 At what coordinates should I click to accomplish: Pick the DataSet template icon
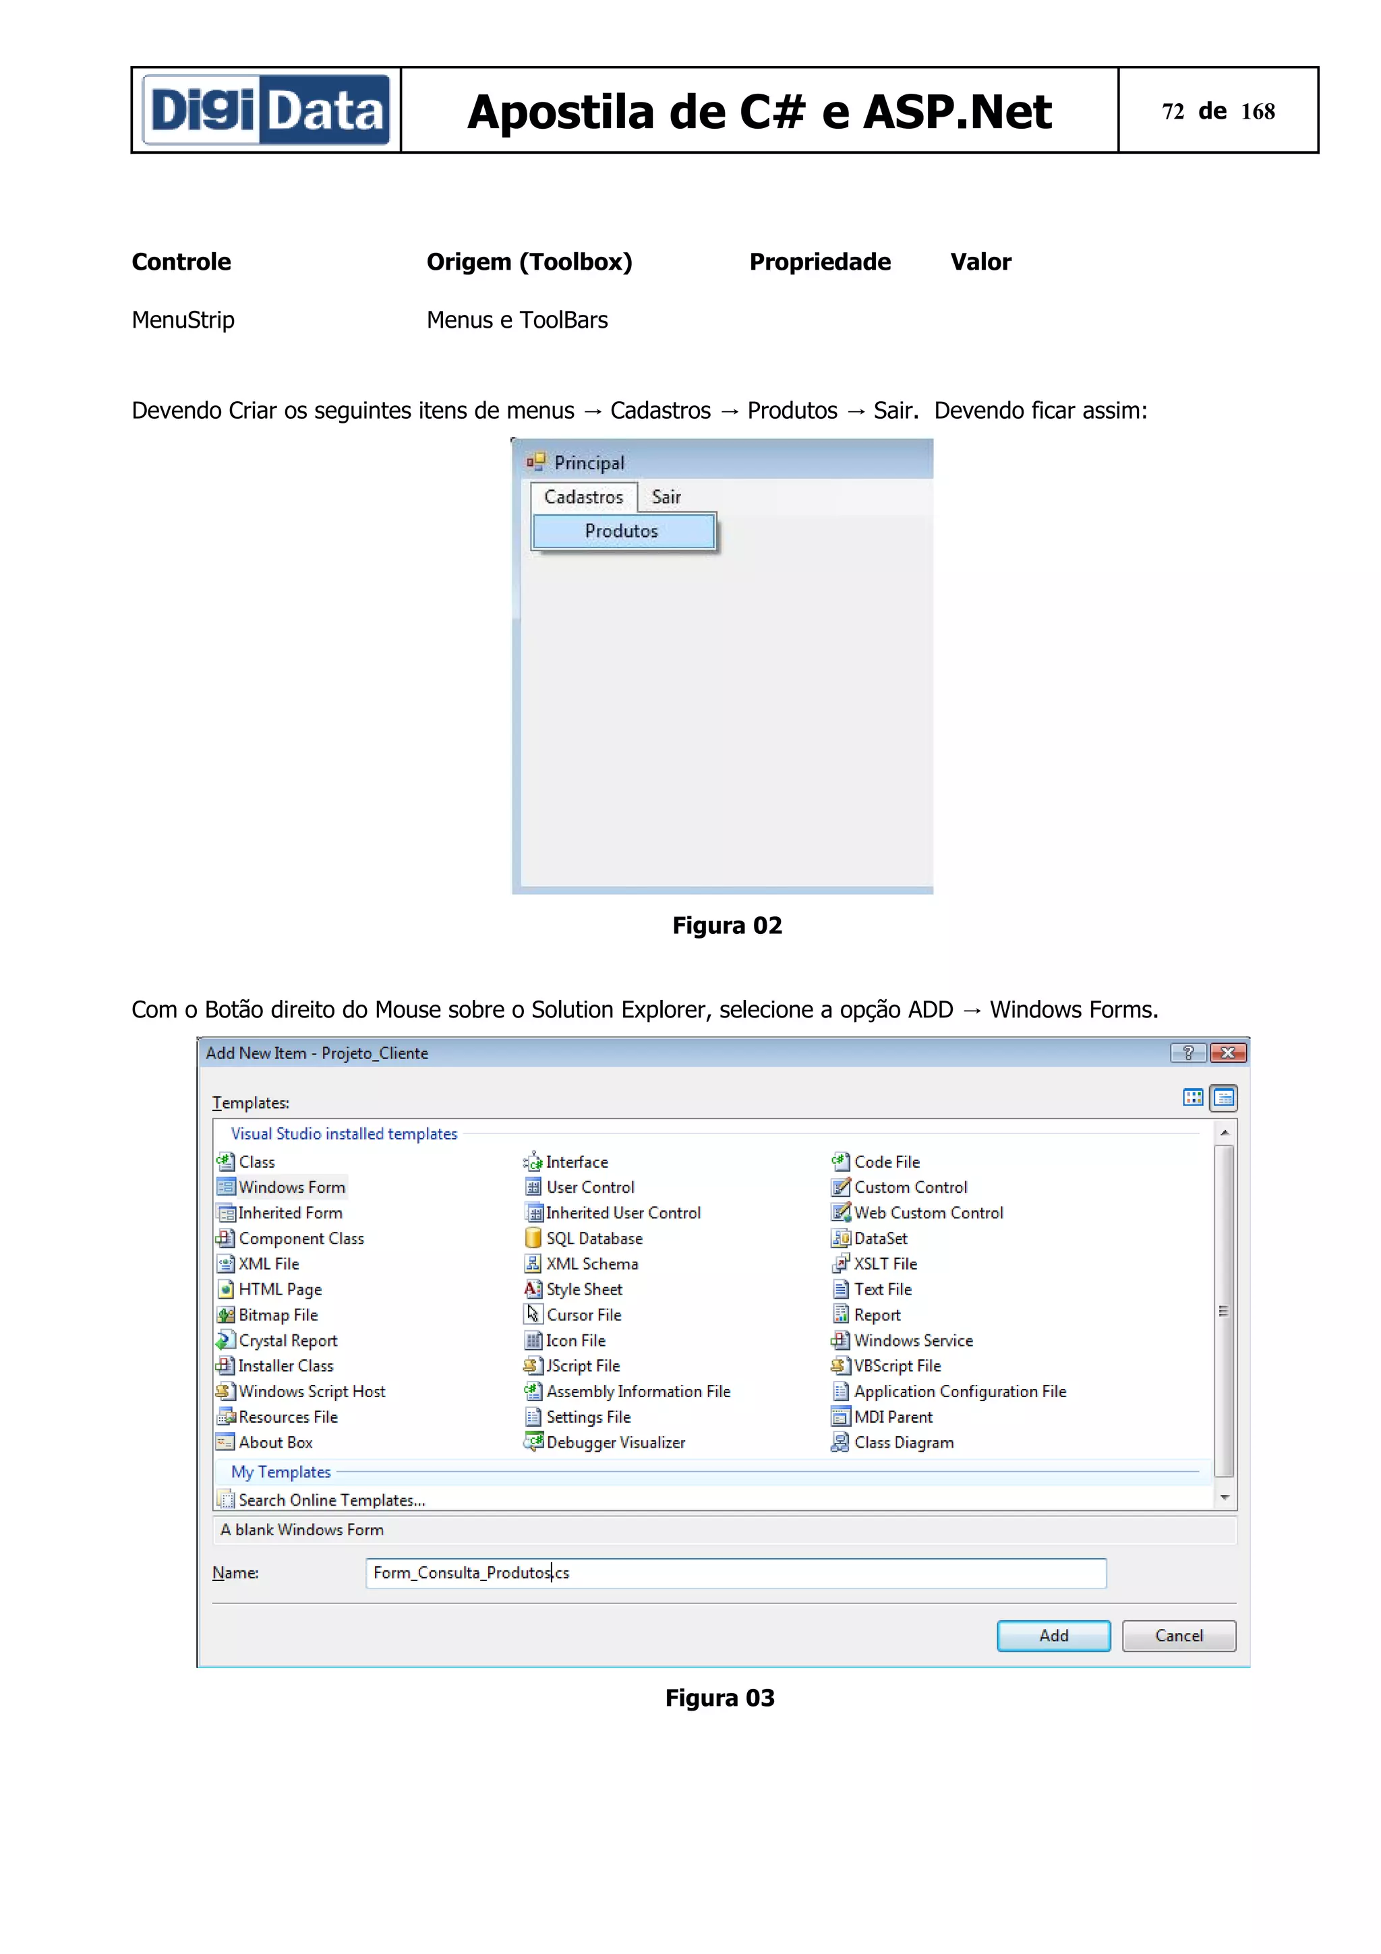pos(841,1237)
